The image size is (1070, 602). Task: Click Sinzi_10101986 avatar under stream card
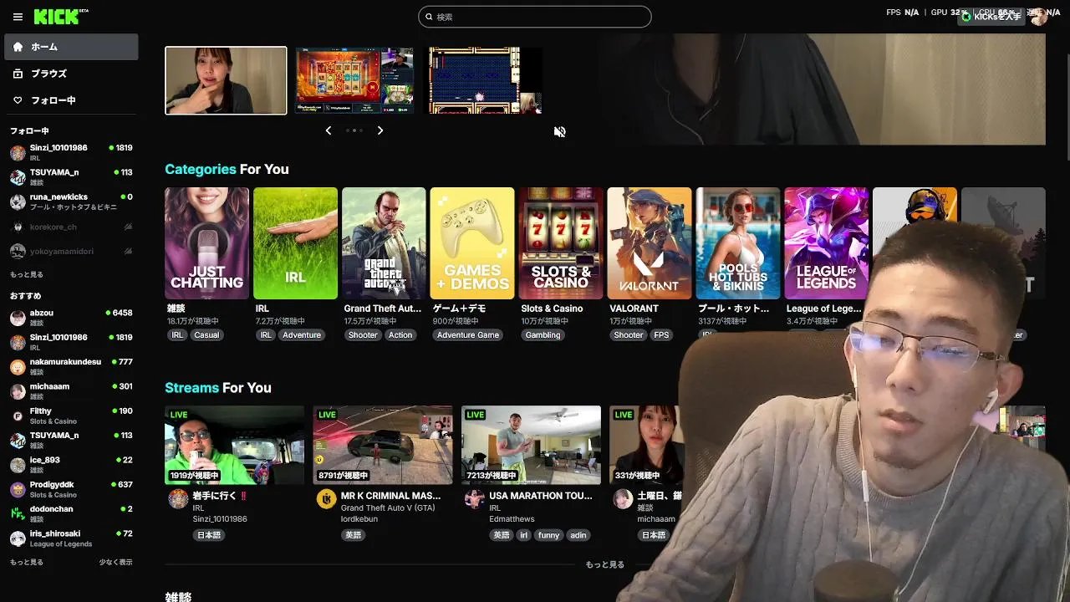(178, 499)
